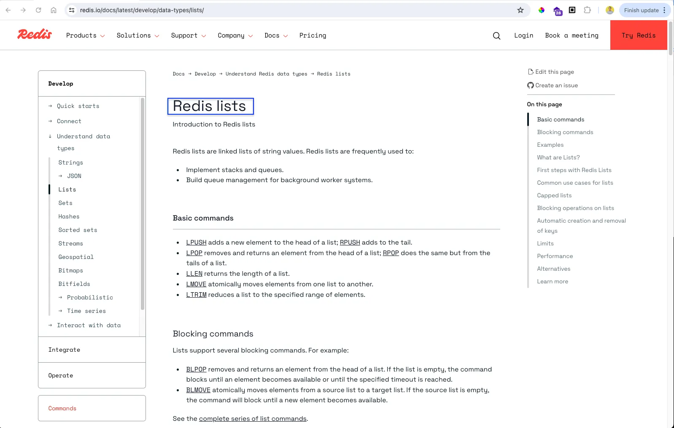This screenshot has height=428, width=674.
Task: Open site search magnifier
Action: coord(496,36)
